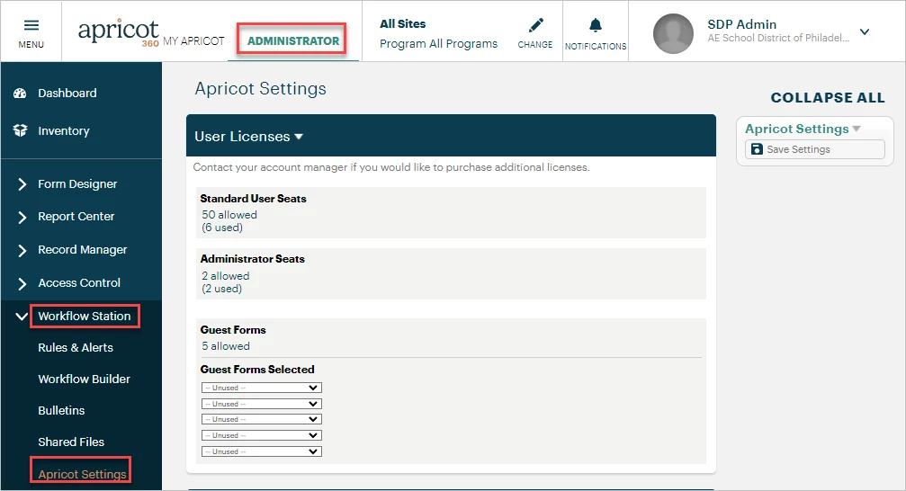The height and width of the screenshot is (491, 906).
Task: Open Rules & Alerts
Action: (76, 348)
